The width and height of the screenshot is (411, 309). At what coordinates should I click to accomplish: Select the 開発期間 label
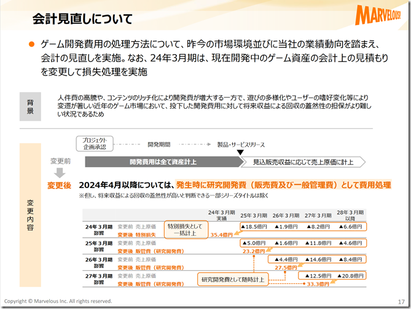(x=159, y=144)
